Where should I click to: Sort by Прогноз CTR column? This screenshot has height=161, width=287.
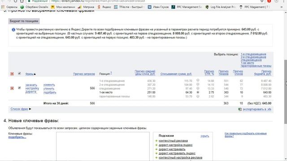click(209, 72)
